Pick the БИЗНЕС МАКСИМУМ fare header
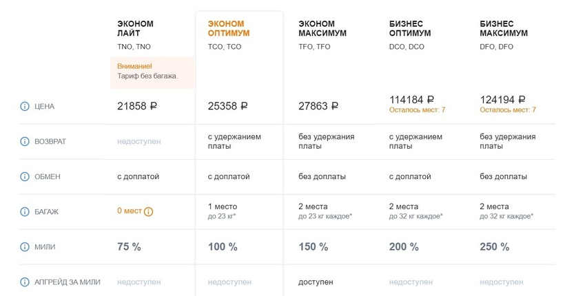565x296 pixels. [x=504, y=28]
